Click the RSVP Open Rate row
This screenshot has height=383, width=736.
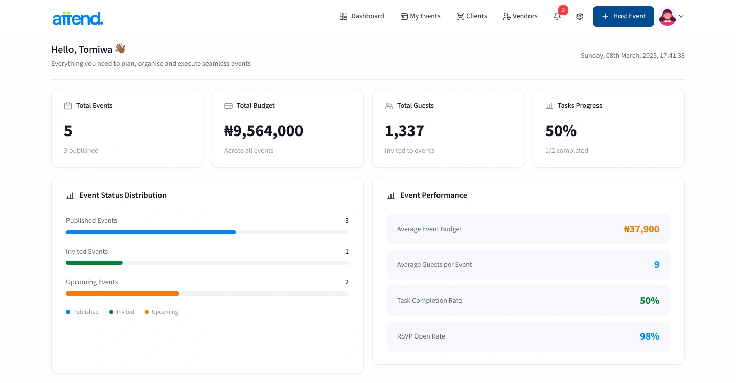pos(528,336)
